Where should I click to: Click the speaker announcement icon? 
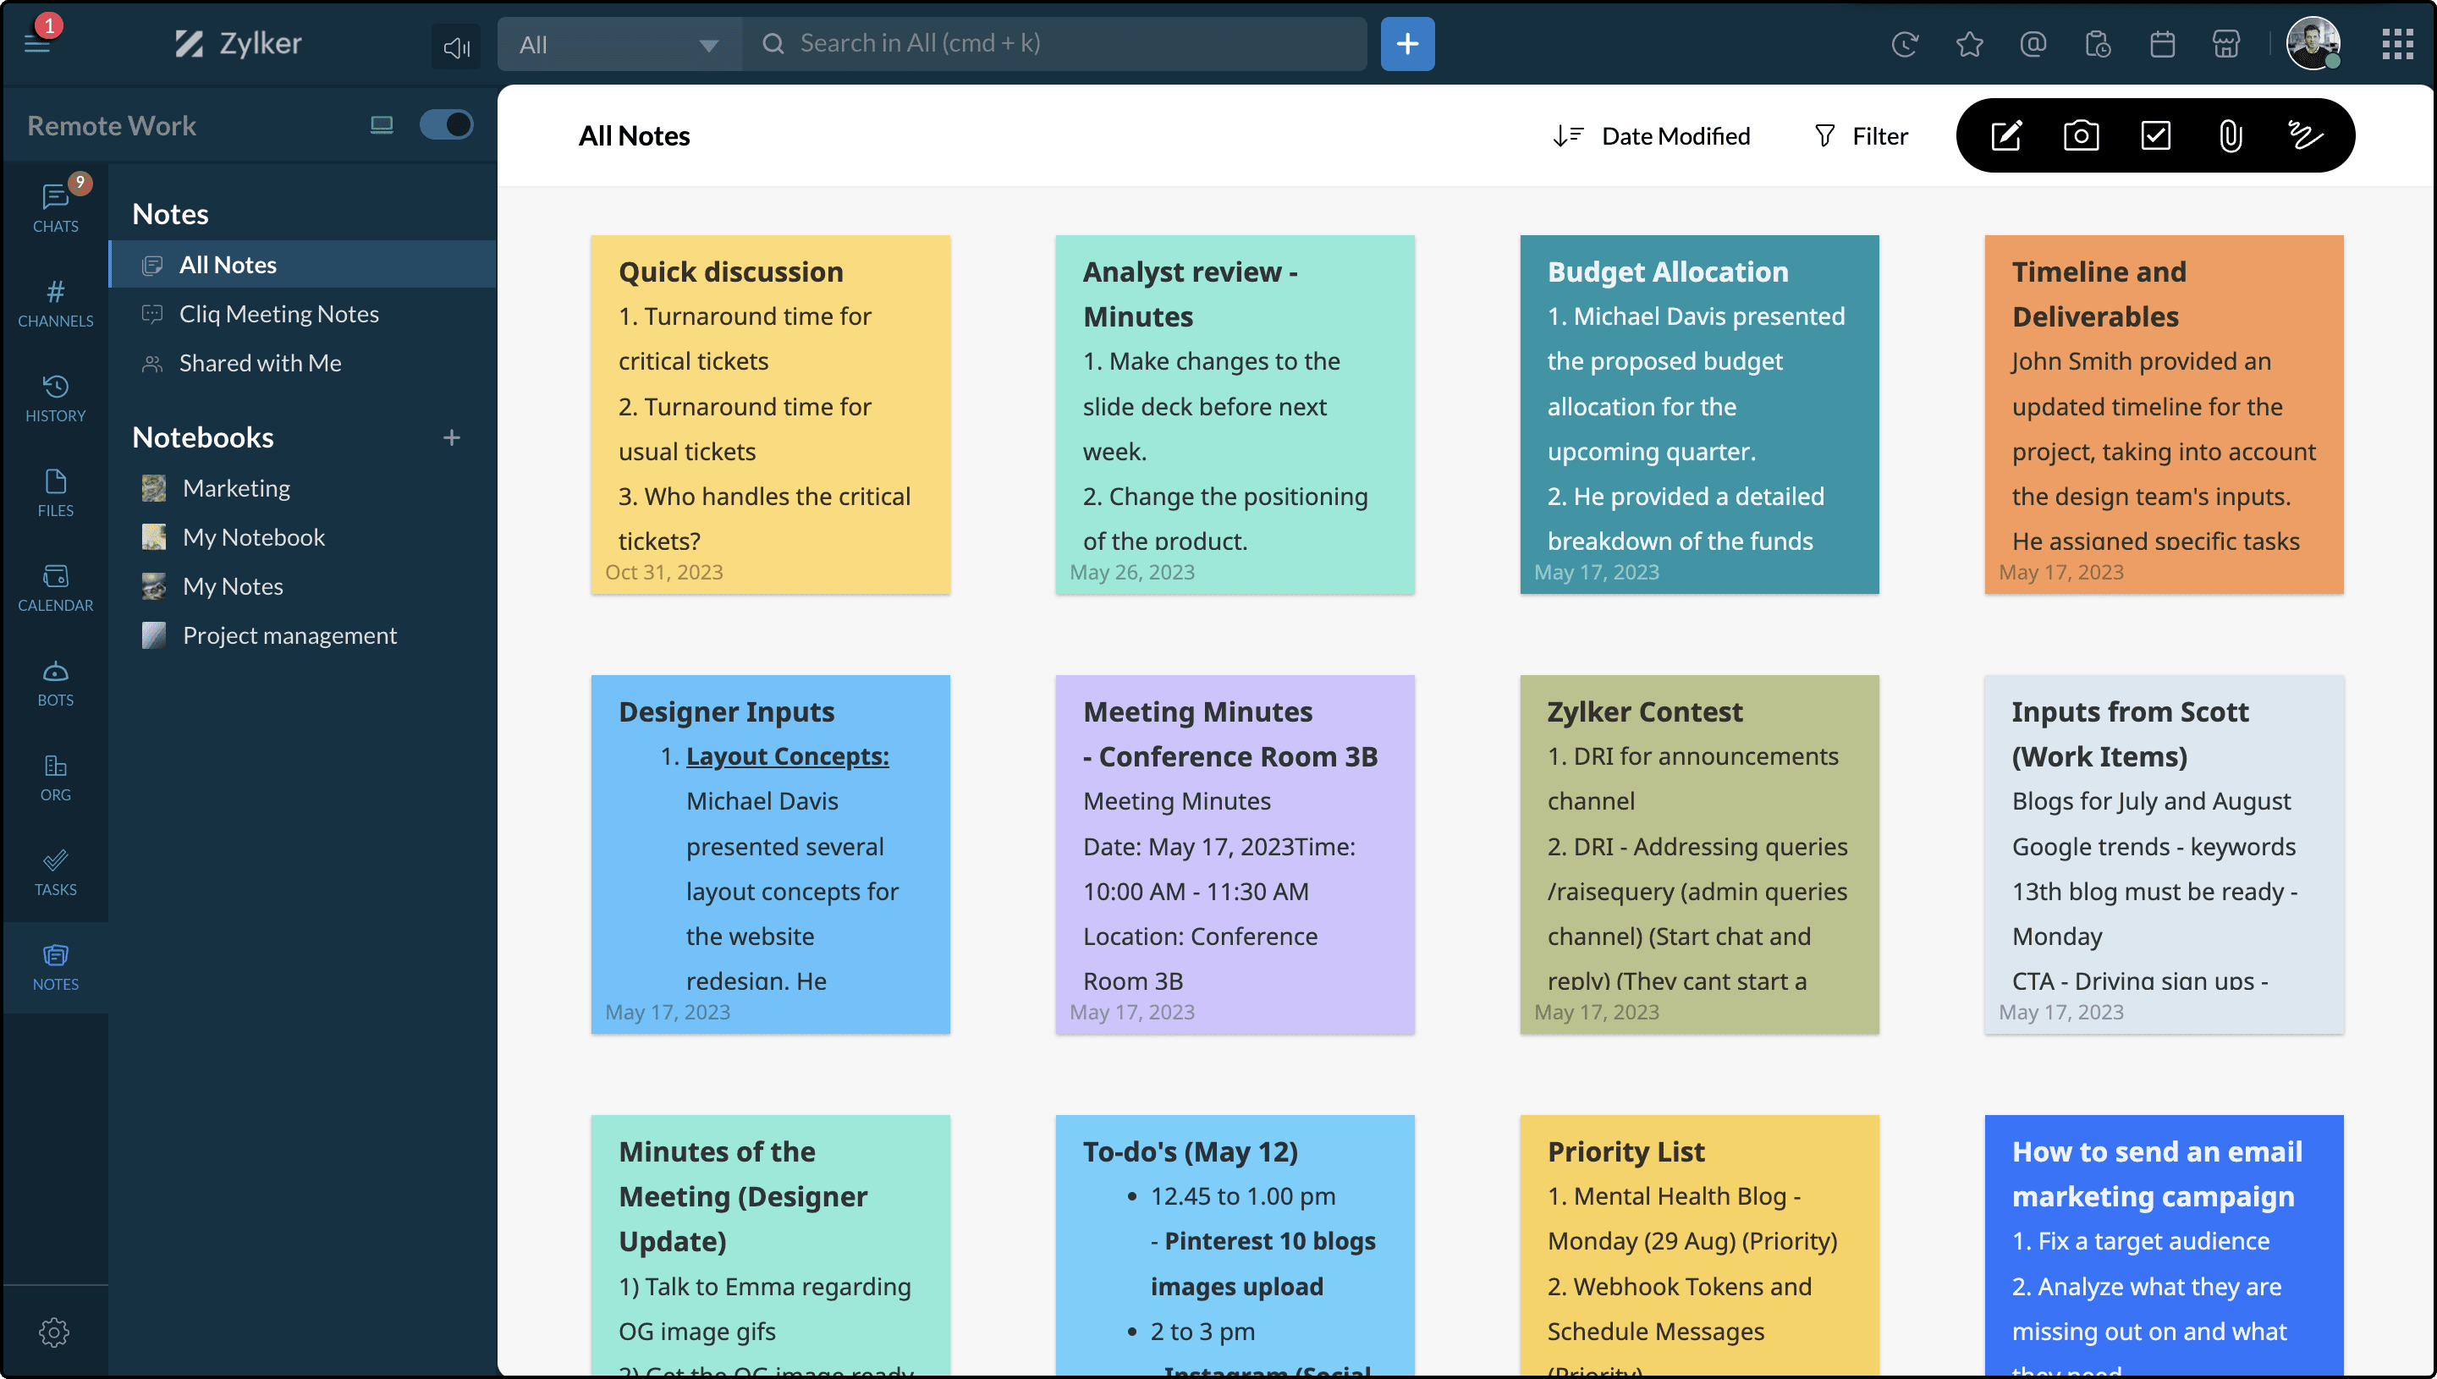(457, 47)
